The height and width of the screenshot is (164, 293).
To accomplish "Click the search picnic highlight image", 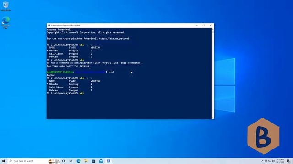I will tap(54, 161).
